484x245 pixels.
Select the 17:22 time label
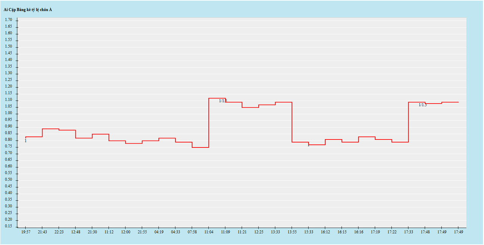(x=392, y=232)
